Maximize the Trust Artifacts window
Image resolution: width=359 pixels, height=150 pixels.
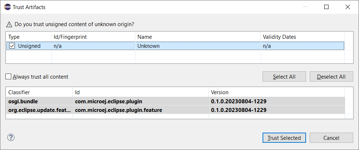tap(327, 7)
